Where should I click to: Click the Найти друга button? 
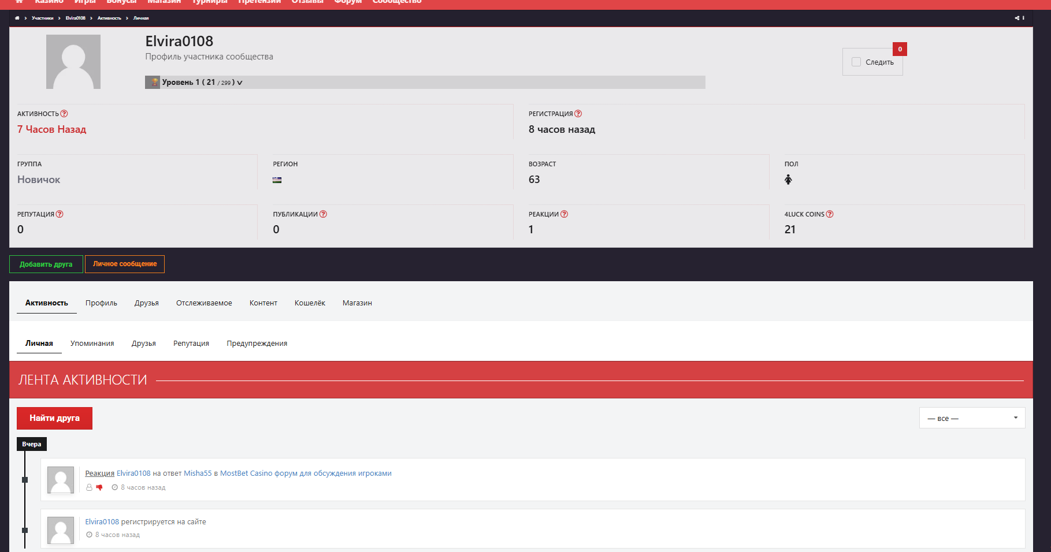click(x=54, y=418)
